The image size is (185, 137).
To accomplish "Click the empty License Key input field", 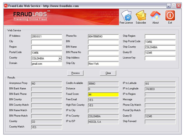I will click(x=160, y=58).
